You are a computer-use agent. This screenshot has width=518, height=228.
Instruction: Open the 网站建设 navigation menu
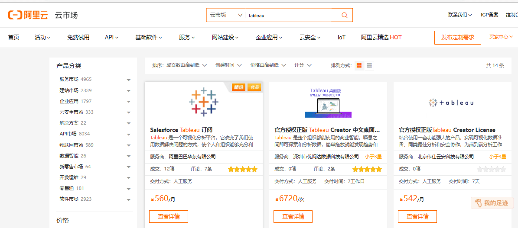tap(225, 37)
